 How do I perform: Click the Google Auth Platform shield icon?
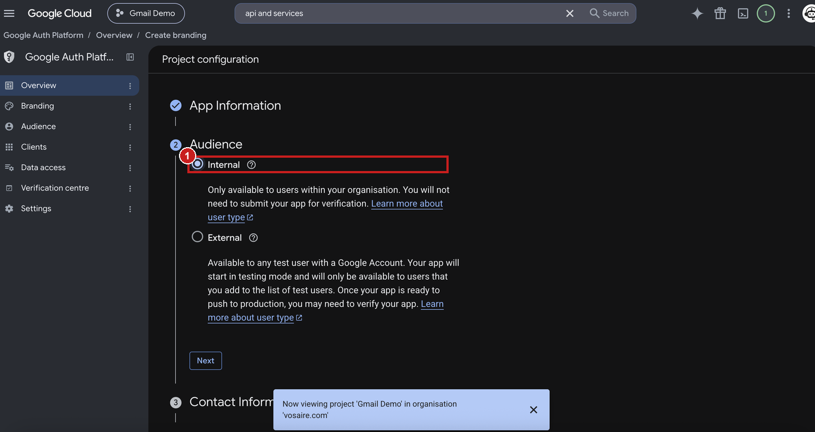9,57
